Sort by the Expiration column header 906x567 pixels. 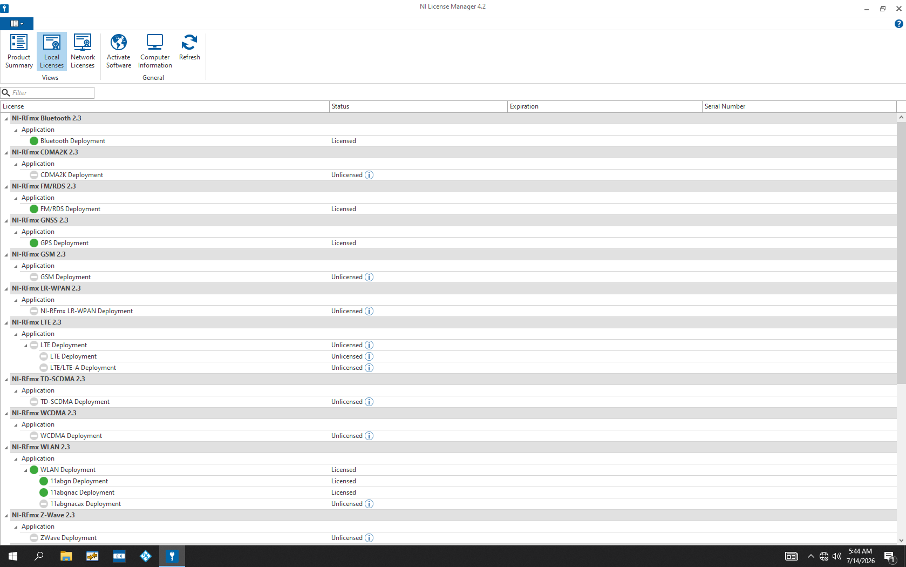(604, 106)
